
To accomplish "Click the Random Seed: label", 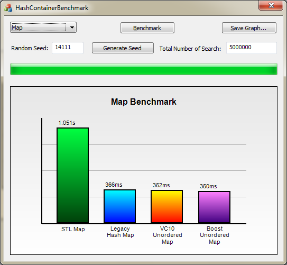I will click(x=30, y=48).
